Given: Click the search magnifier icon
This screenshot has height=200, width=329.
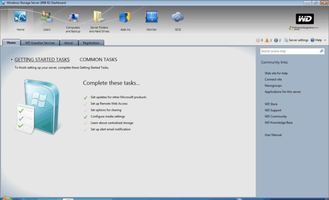Looking at the screenshot, I should tap(322, 51).
